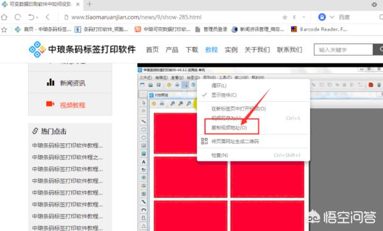Toggle 显示控件(C) checked menu entry
The width and height of the screenshot is (383, 231).
coord(253,95)
